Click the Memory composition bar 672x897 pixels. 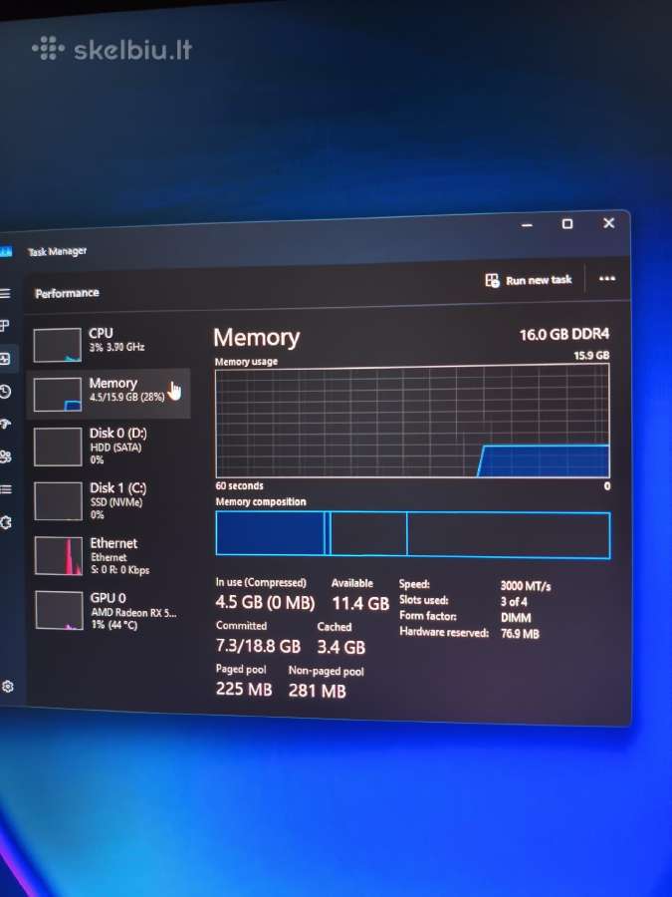412,534
